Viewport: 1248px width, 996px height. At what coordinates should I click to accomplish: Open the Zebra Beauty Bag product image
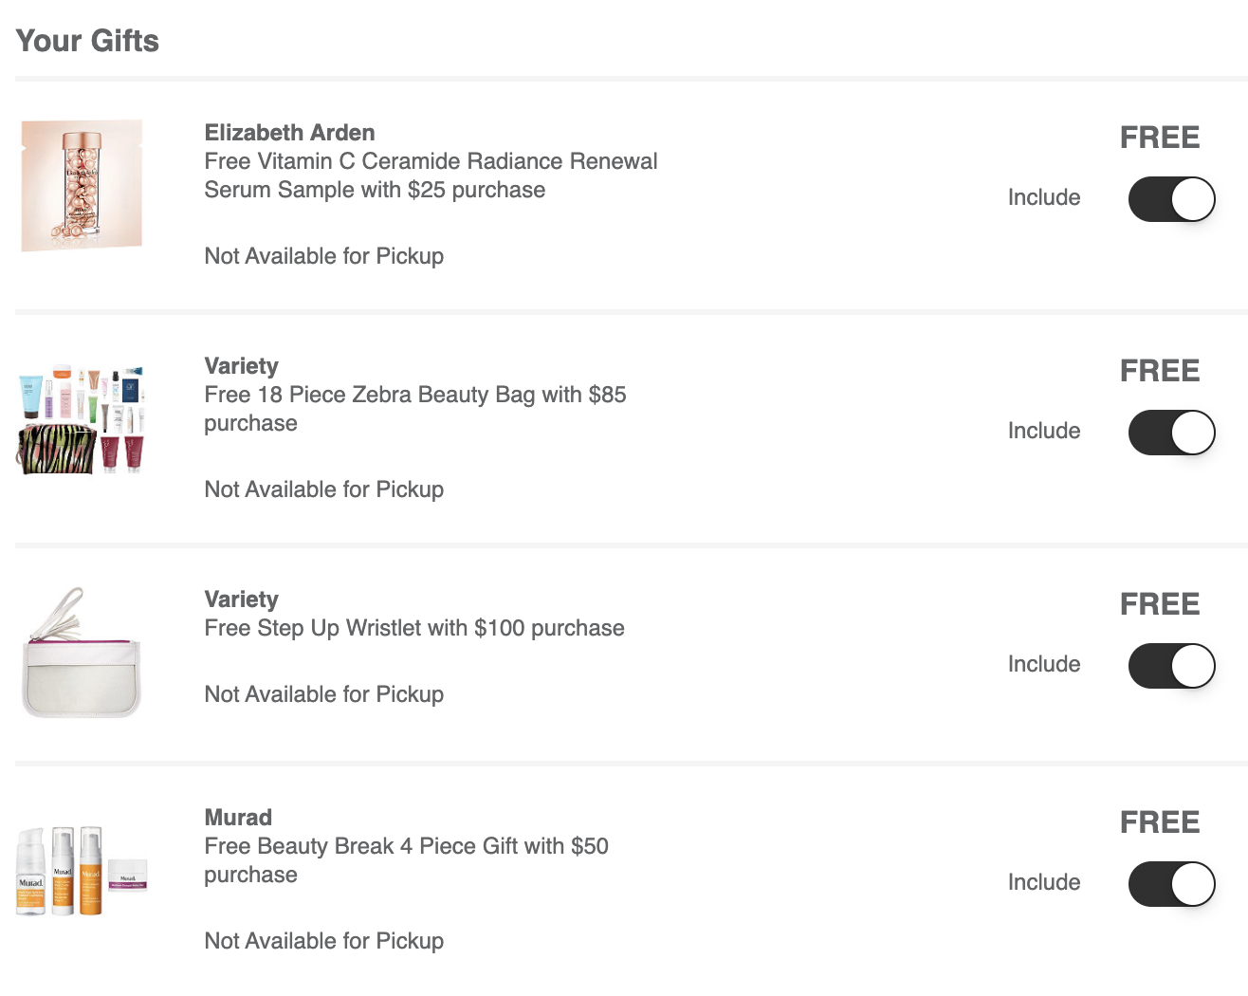pos(81,419)
